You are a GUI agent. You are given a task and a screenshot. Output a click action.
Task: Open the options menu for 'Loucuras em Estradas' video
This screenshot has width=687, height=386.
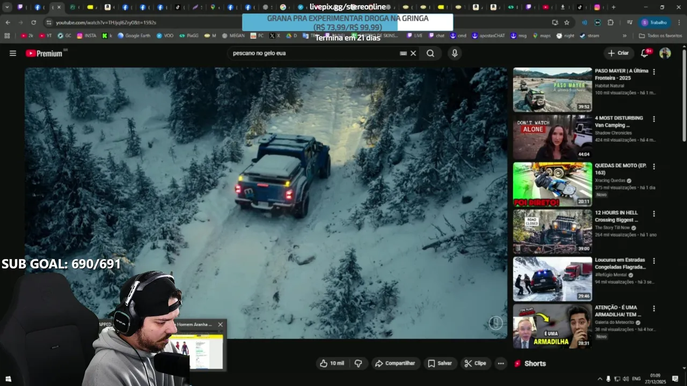tap(654, 261)
